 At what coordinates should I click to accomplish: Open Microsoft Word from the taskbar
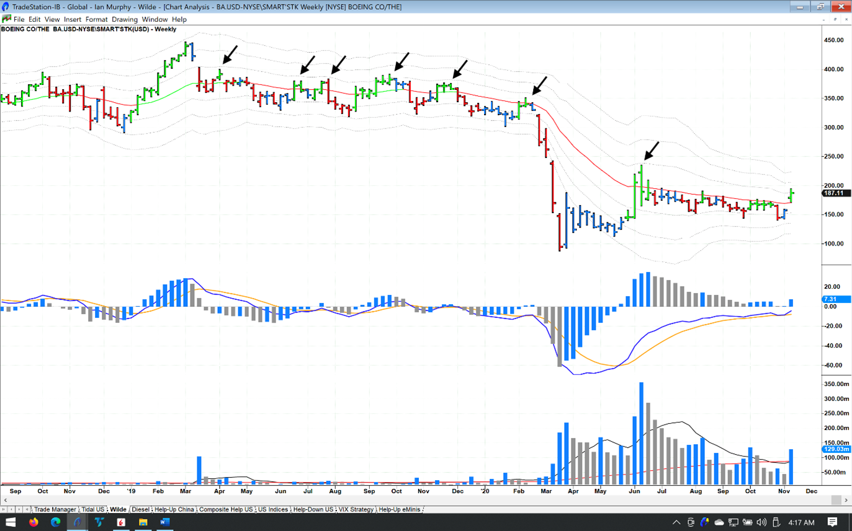pos(164,522)
